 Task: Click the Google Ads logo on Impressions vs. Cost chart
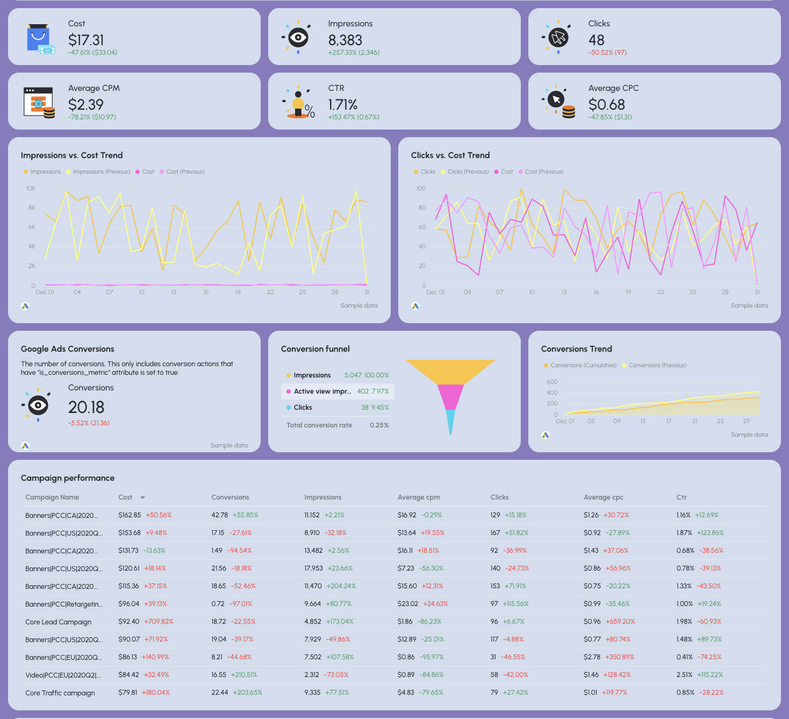(25, 305)
